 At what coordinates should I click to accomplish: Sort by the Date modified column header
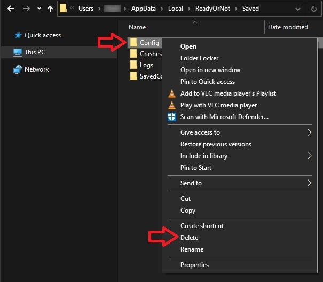[x=288, y=27]
